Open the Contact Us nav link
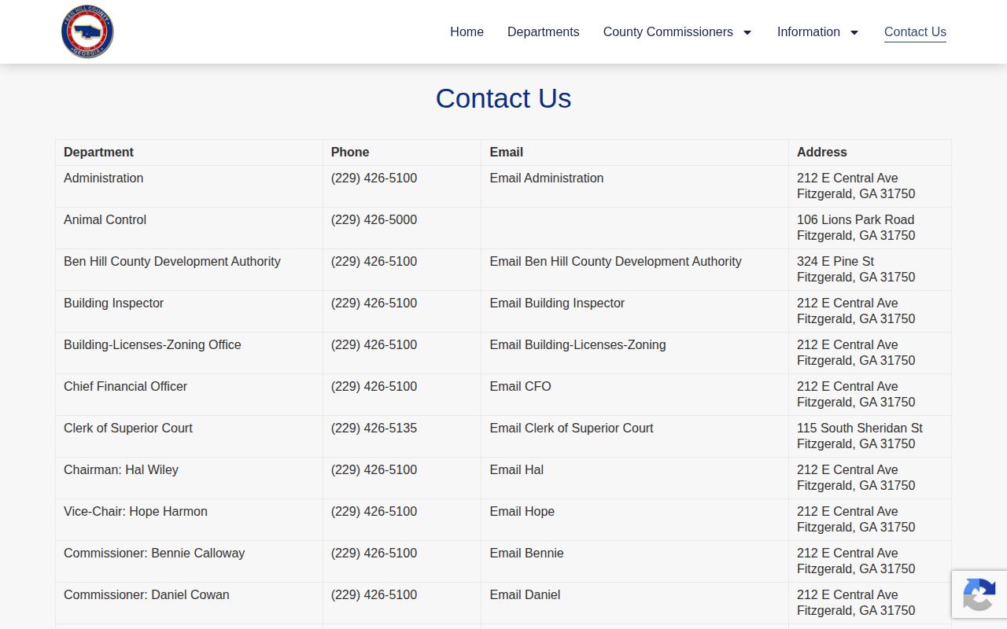Screen dimensions: 1007x629 pos(915,31)
